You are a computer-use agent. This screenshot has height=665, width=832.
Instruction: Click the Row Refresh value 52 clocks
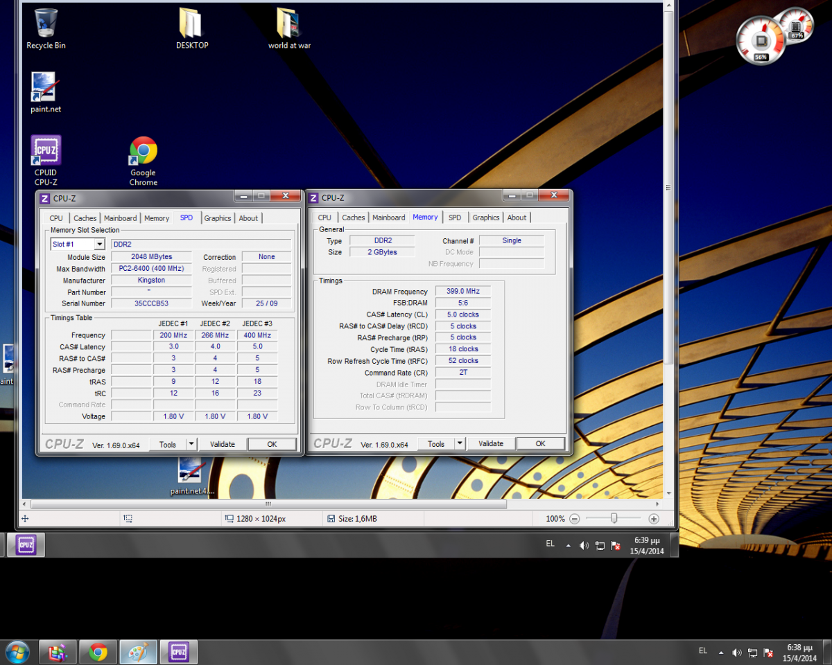pyautogui.click(x=463, y=361)
